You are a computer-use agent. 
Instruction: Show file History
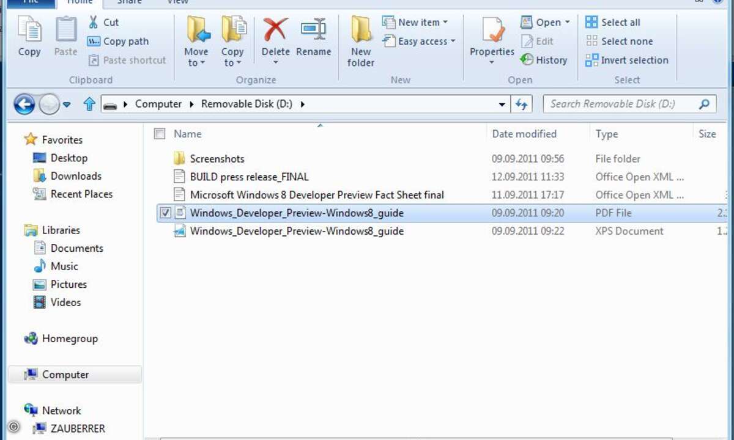(544, 60)
